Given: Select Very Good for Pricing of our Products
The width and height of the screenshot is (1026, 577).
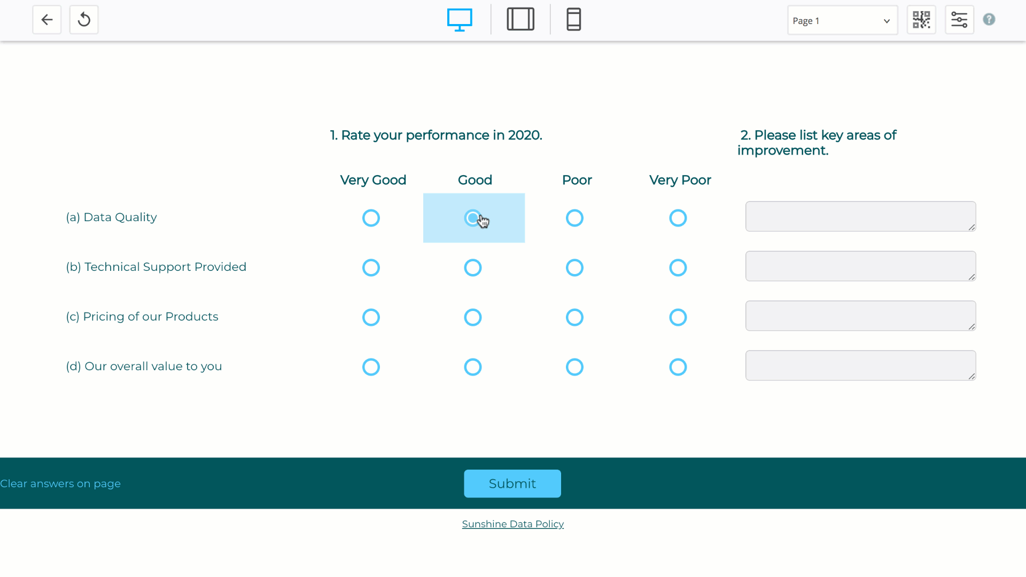Looking at the screenshot, I should [371, 317].
